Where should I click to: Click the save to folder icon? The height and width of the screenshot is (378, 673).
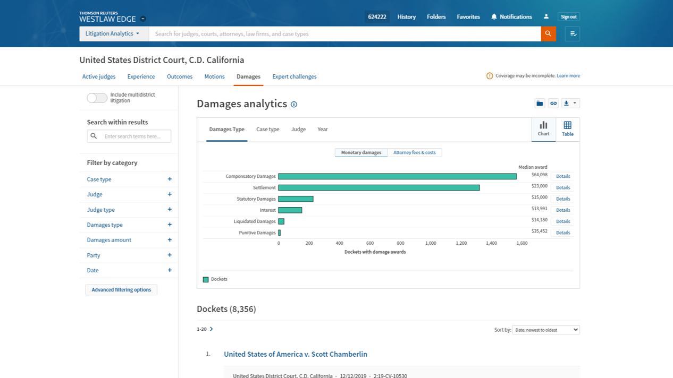540,104
